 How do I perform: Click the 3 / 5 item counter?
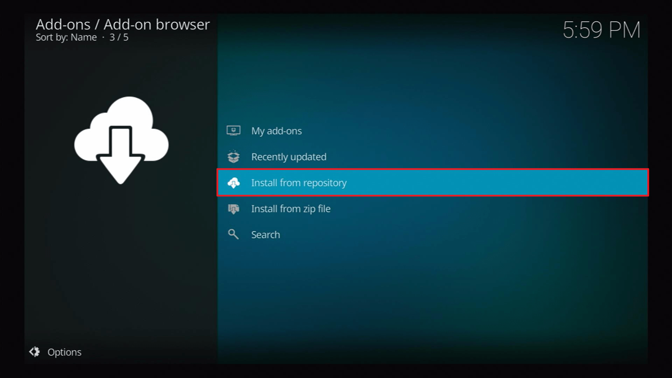119,37
